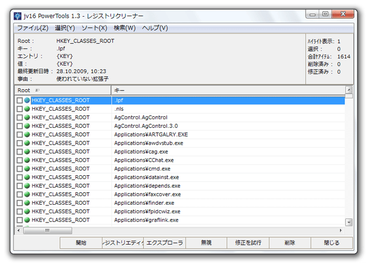Click the エクスプローラ button
This screenshot has height=265, width=369.
click(165, 243)
